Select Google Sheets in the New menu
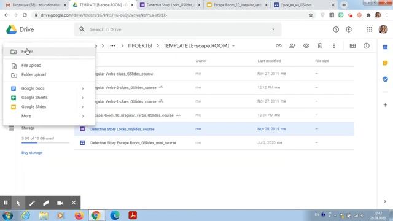Screen dimensions: 393x221 [49, 98]
